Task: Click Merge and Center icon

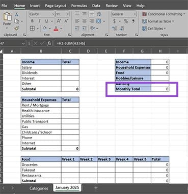Action: tap(99, 21)
